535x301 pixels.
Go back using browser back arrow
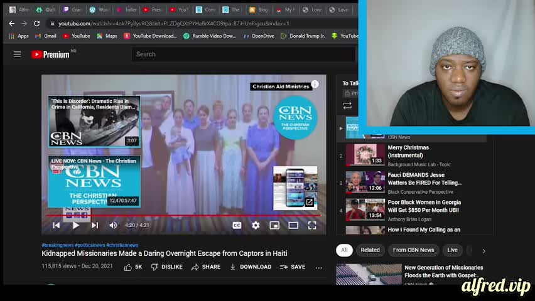11,24
